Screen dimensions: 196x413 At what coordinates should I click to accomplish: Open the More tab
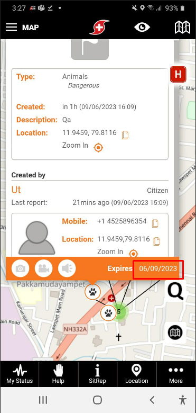coord(176,374)
